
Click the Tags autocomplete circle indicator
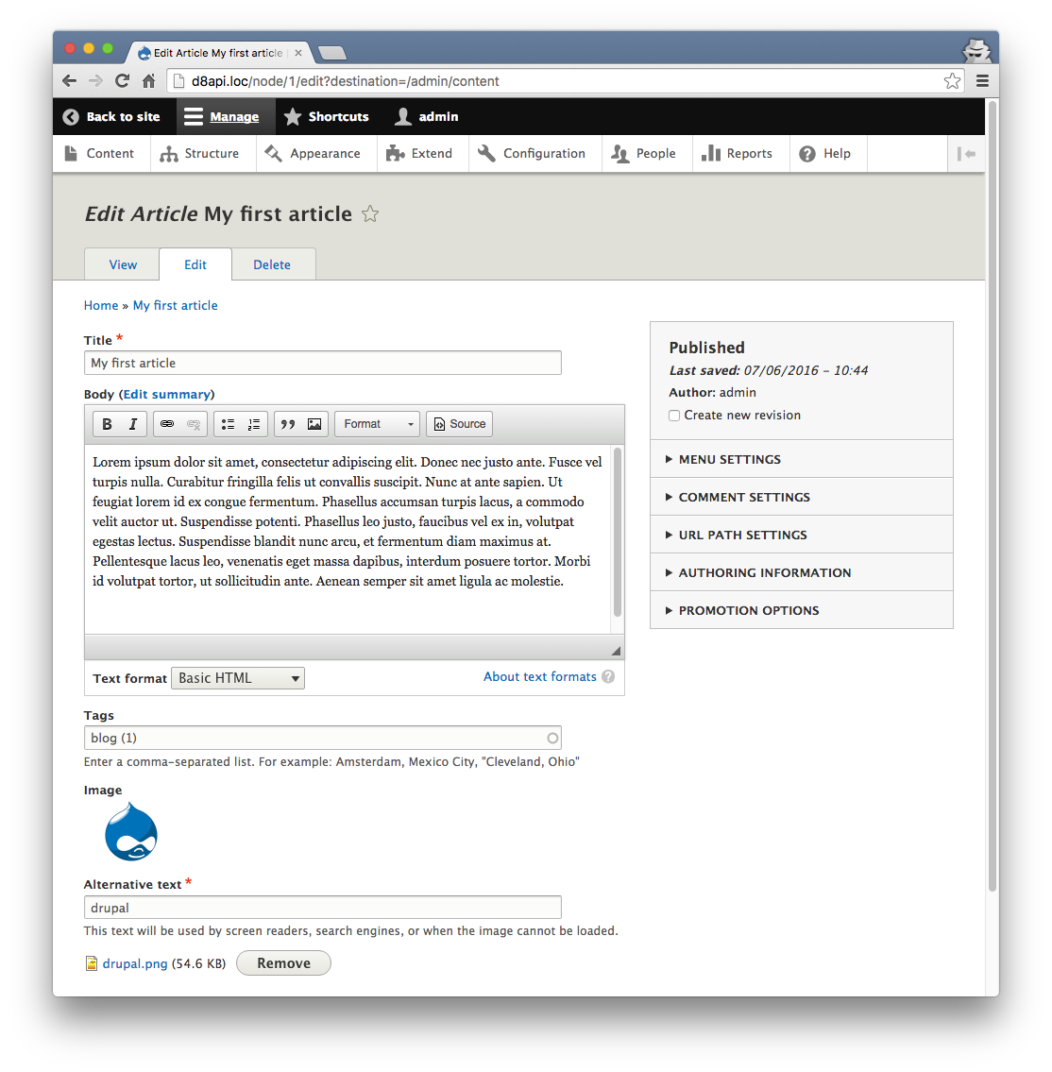pyautogui.click(x=552, y=739)
